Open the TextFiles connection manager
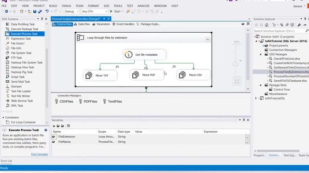The width and height of the screenshot is (309, 173). (112, 101)
